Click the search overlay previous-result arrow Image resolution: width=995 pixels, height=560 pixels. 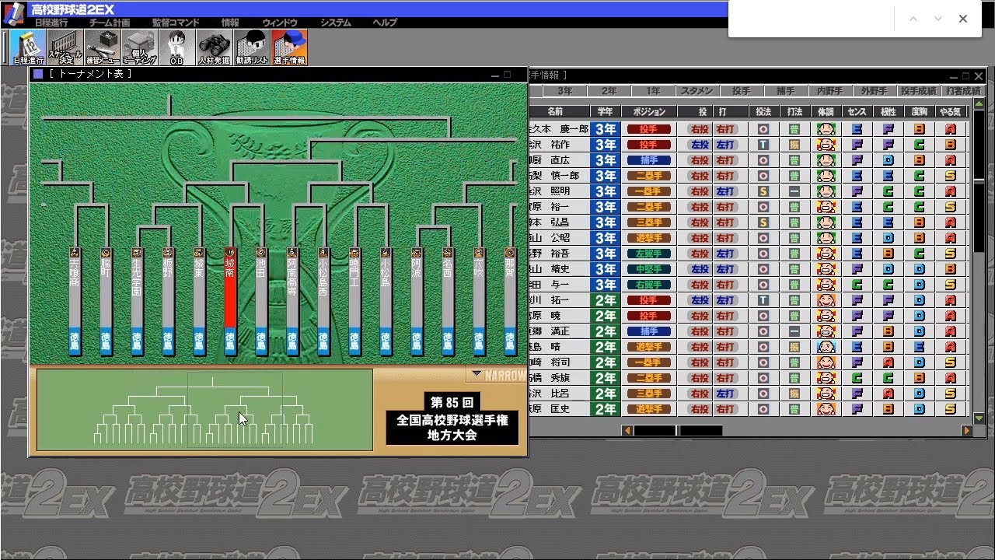point(913,19)
